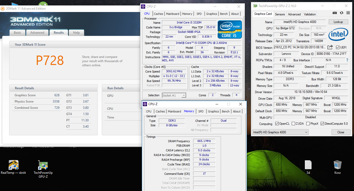Click the Combined Score value 729

(57, 108)
